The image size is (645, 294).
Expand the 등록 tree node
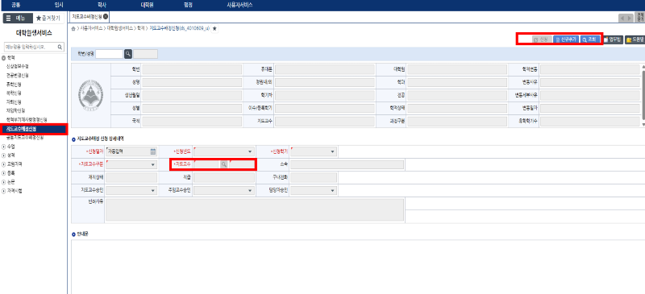tap(4, 173)
